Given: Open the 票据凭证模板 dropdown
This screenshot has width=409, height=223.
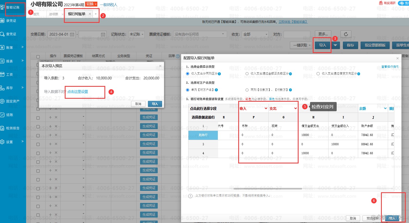Looking at the screenshot, I should click(200, 35).
